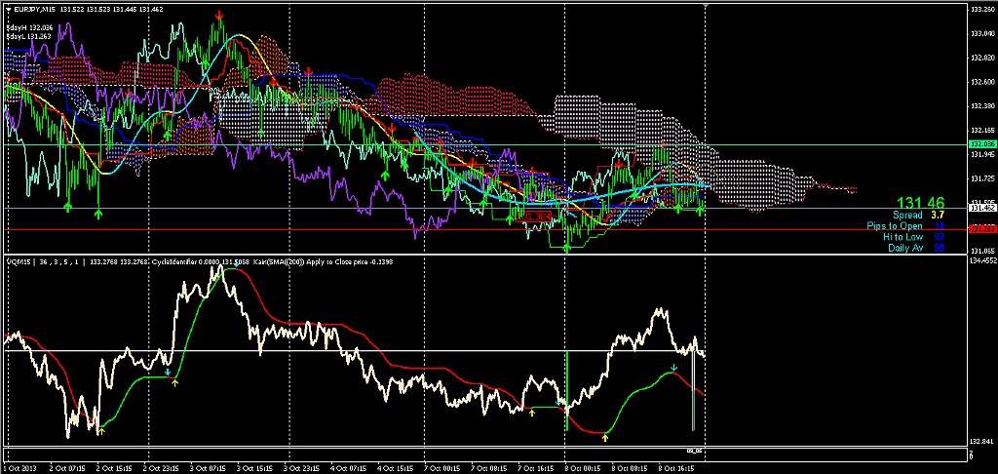Click the 7 Oct 00:15 time label

coord(442,469)
